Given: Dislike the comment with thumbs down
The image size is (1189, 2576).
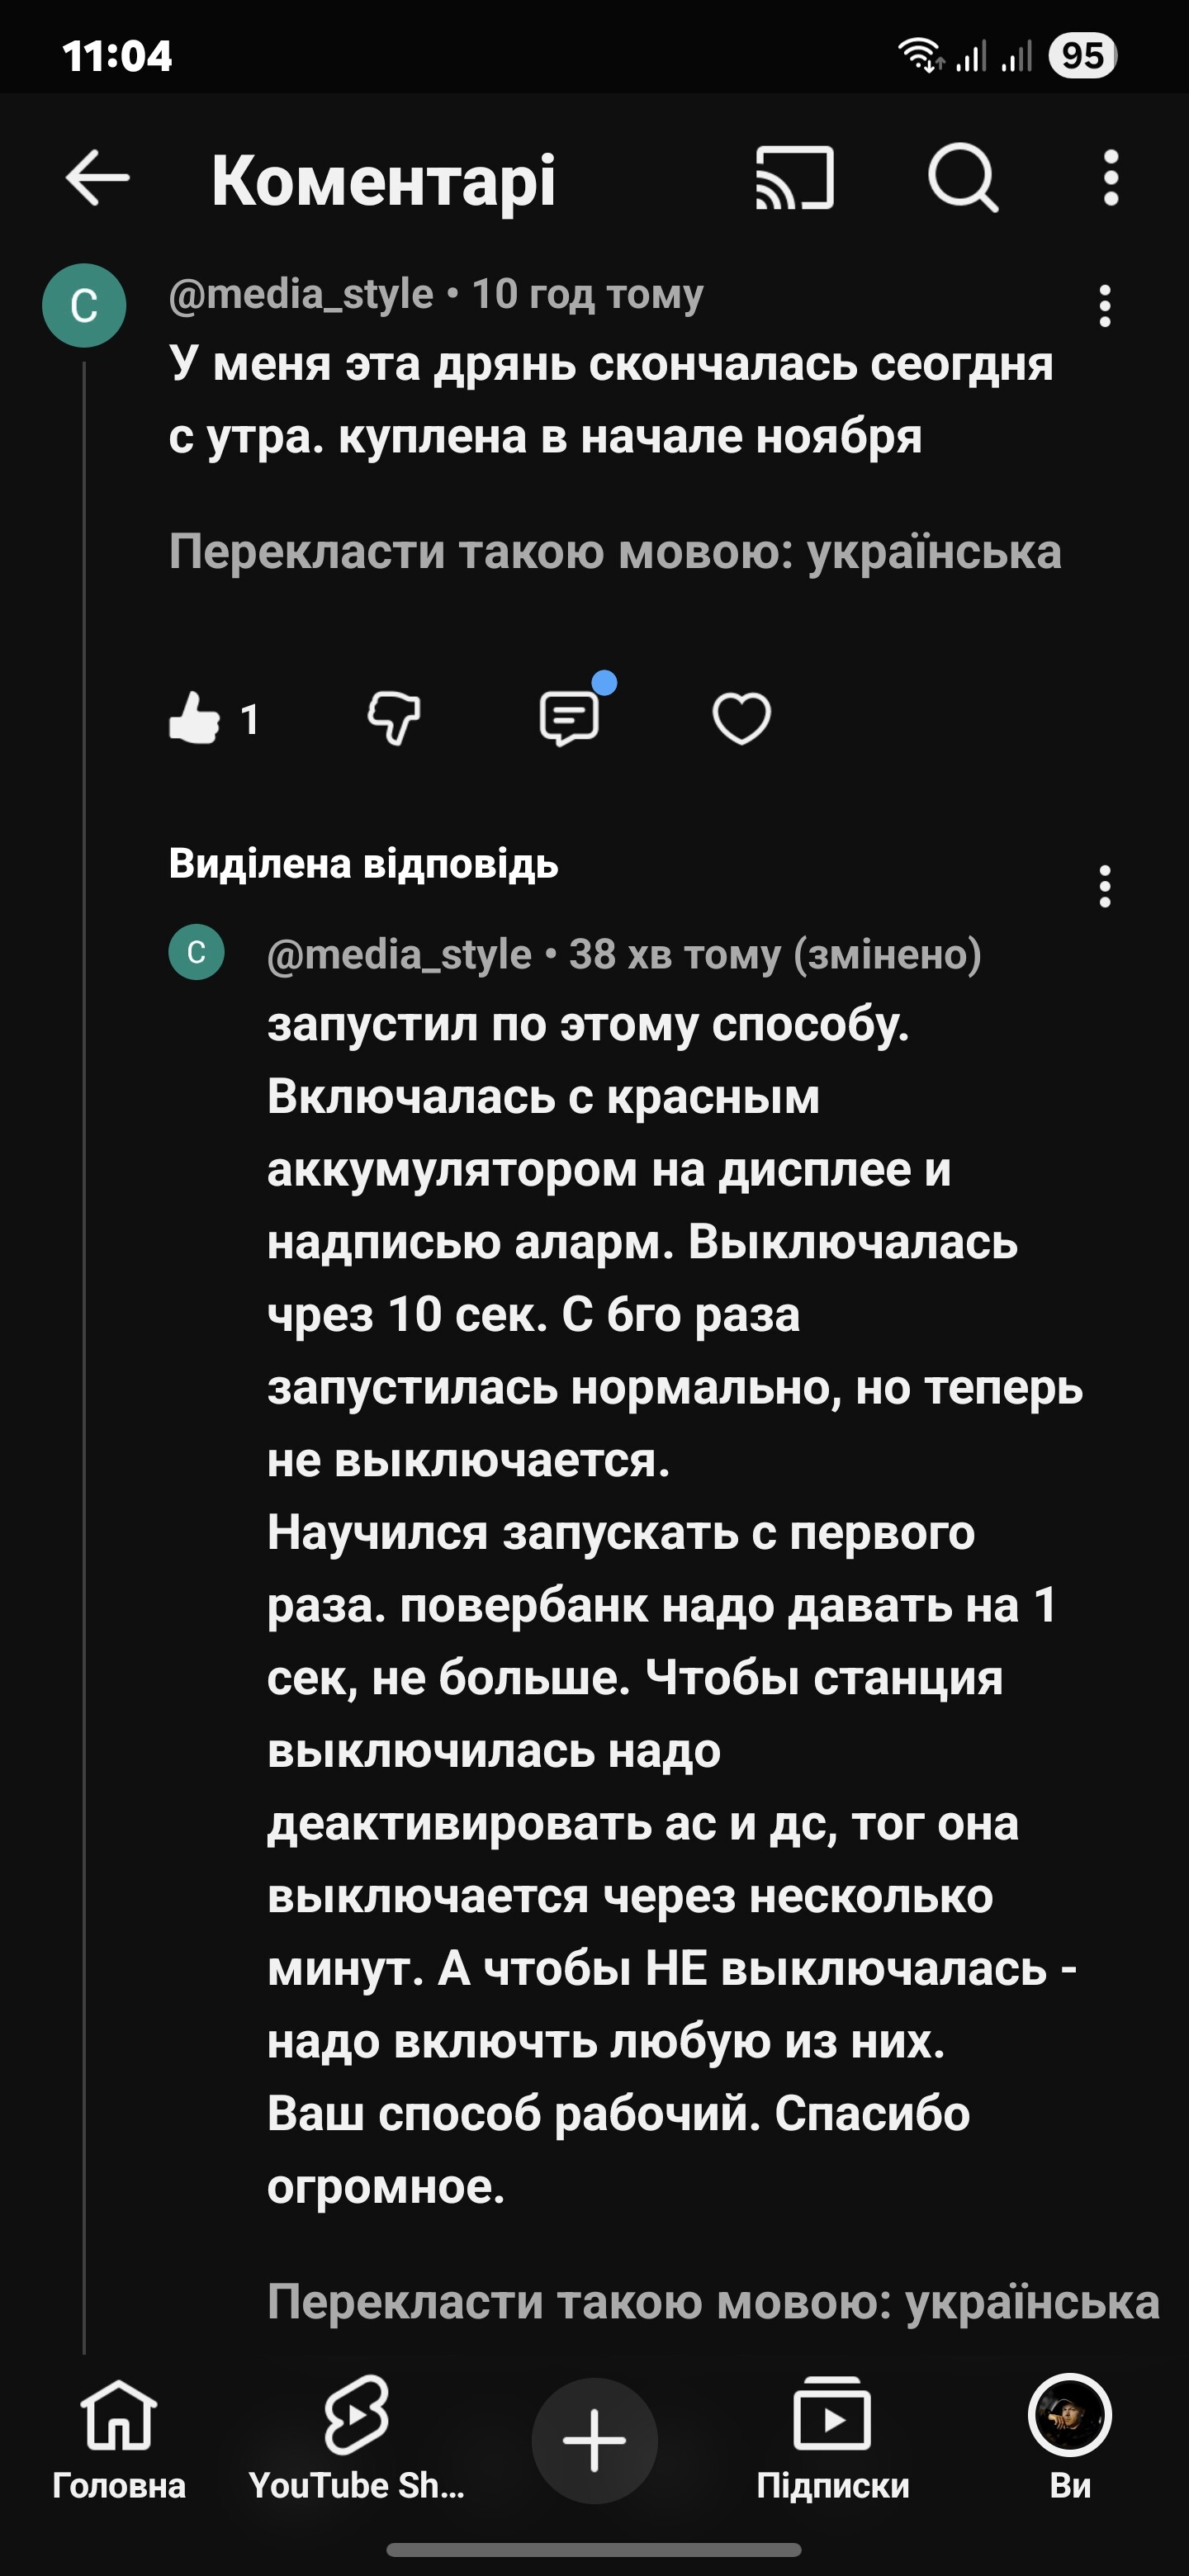Looking at the screenshot, I should (x=394, y=719).
